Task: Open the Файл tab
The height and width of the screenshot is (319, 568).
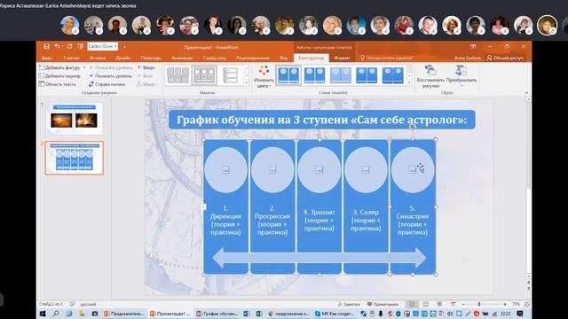Action: pyautogui.click(x=46, y=58)
